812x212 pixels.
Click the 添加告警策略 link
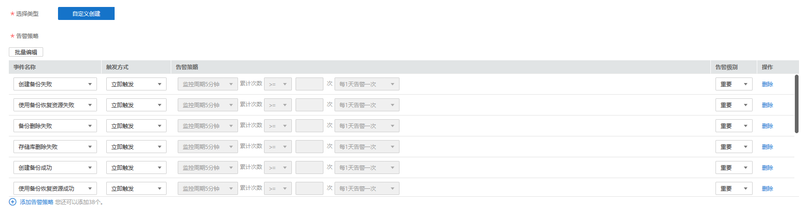coord(37,202)
